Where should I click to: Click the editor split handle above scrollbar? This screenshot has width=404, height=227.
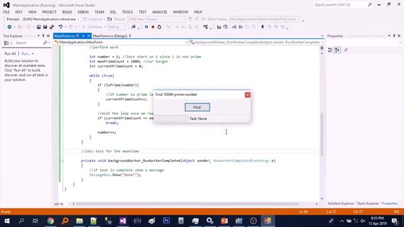322,48
